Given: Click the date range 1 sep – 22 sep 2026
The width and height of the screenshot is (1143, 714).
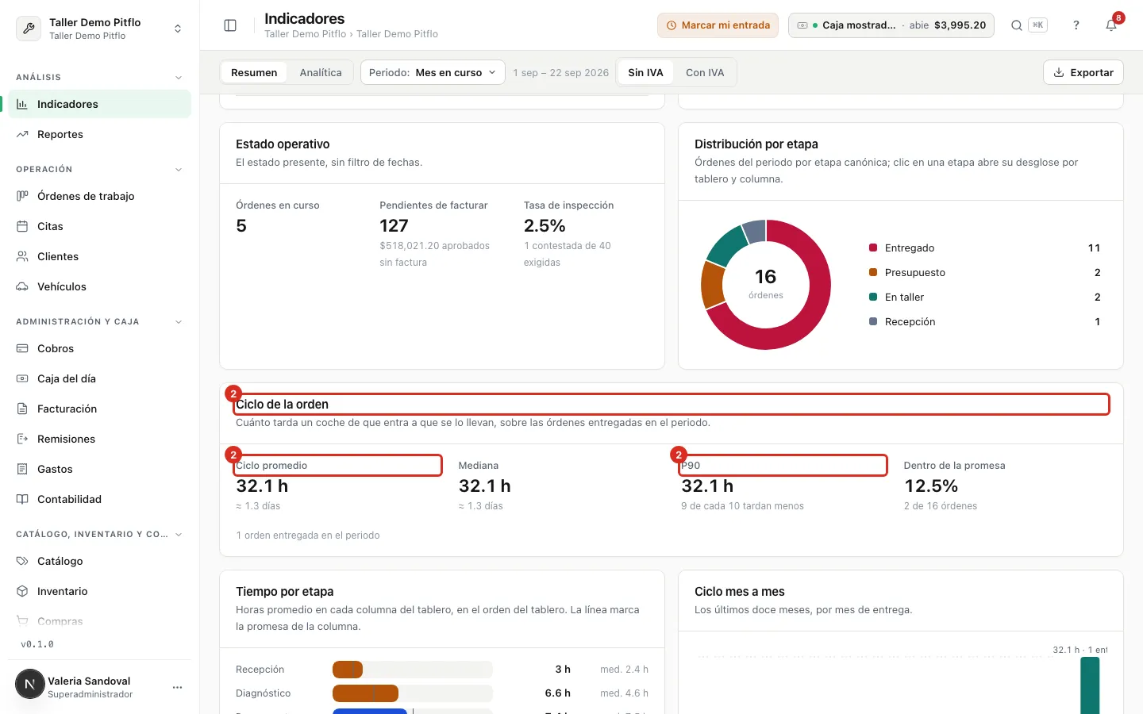Looking at the screenshot, I should point(560,72).
